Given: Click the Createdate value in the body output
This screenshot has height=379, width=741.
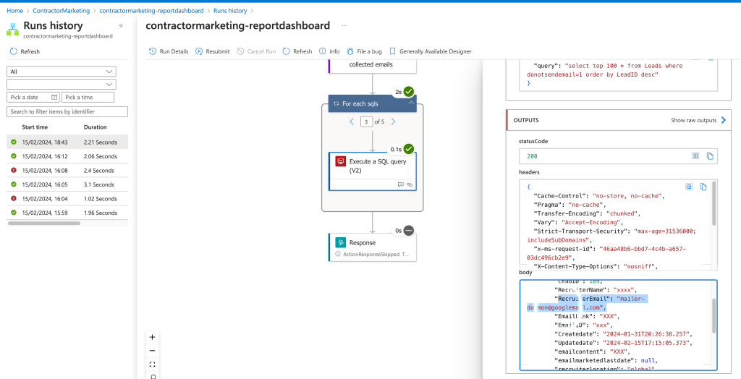Looking at the screenshot, I should point(646,333).
